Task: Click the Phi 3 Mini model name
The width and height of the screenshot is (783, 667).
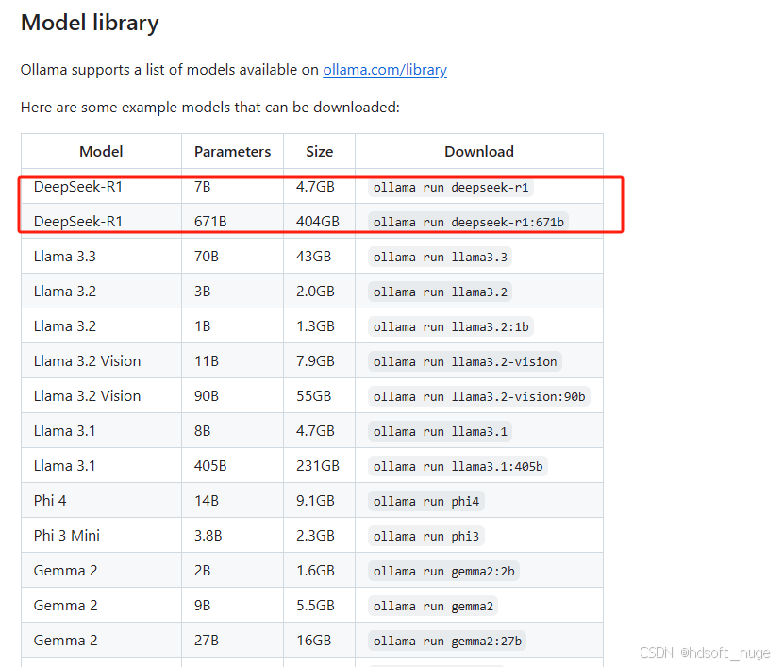Action: tap(66, 536)
